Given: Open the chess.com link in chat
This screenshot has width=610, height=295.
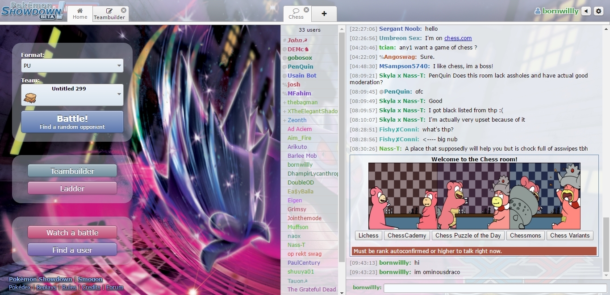Looking at the screenshot, I should [458, 38].
